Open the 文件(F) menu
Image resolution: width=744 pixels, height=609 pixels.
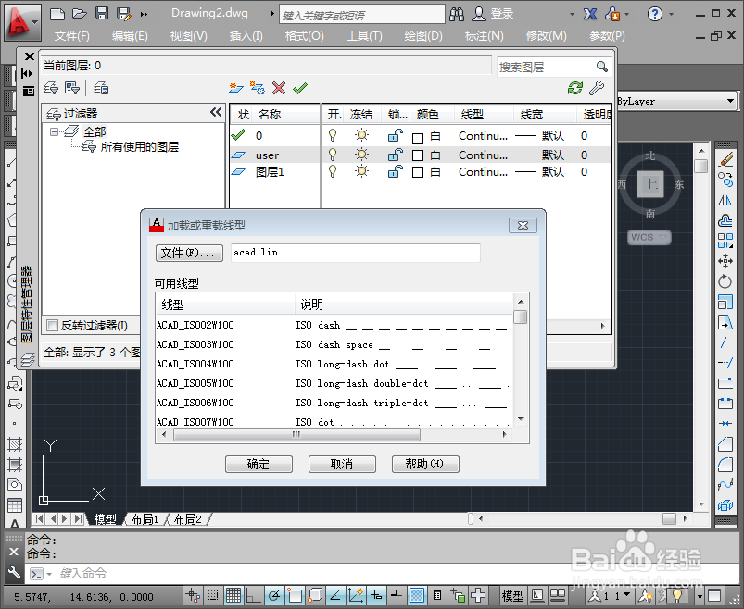pyautogui.click(x=72, y=36)
